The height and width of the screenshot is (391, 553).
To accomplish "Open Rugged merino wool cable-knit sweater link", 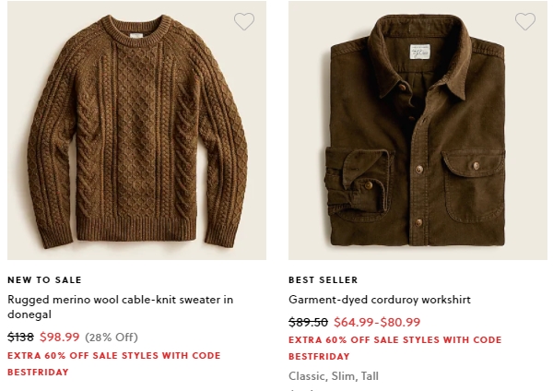I will (120, 307).
